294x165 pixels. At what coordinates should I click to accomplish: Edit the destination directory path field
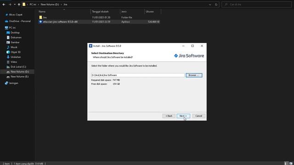coord(138,75)
